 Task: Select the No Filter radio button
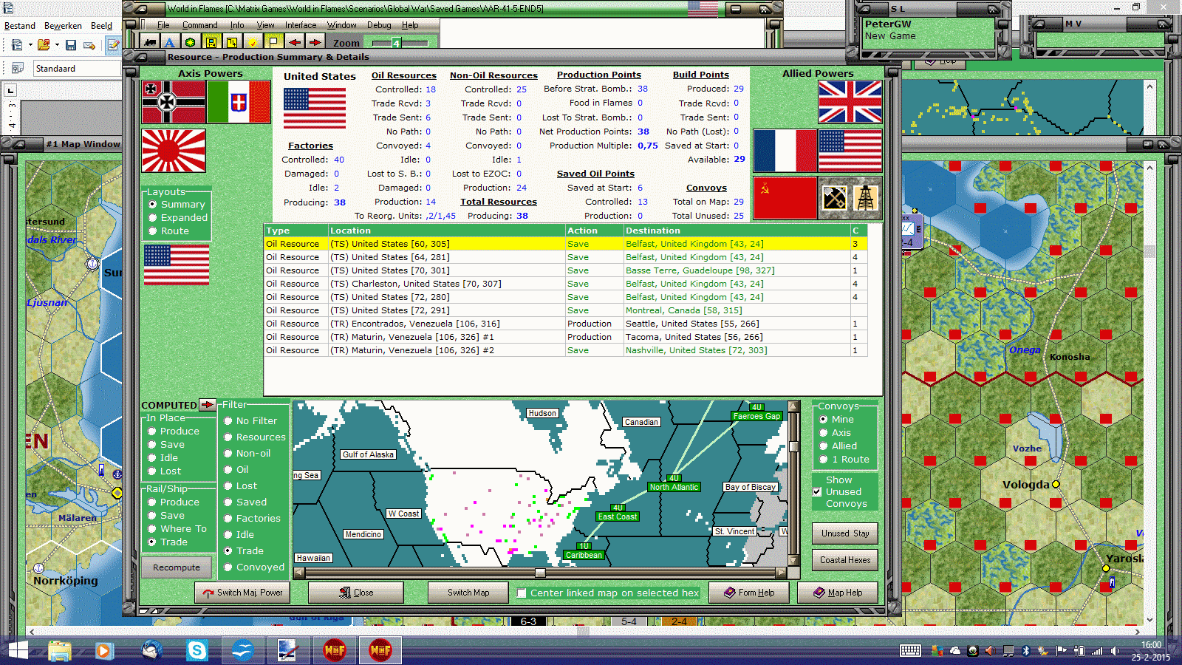228,421
